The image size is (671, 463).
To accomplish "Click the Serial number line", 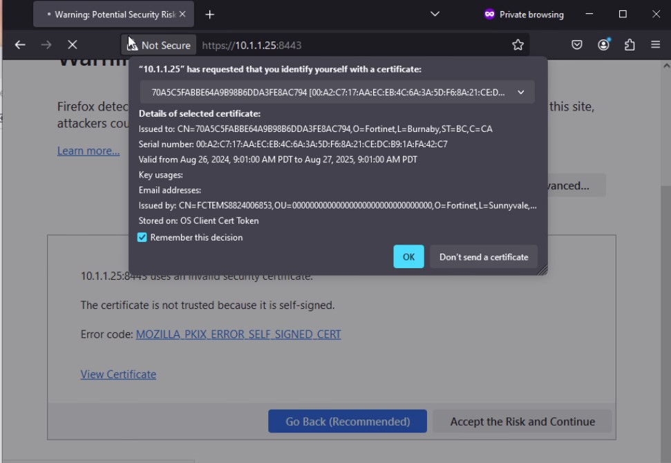I will coord(293,144).
